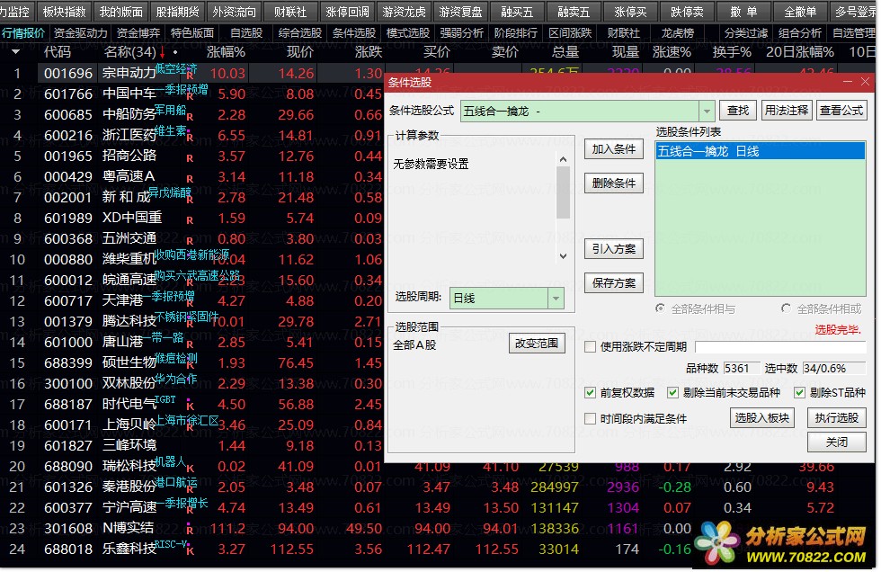Viewport: 881px width, 572px height.
Task: Toggle the 剔除当前未交易品种 checkbox
Action: tap(672, 392)
